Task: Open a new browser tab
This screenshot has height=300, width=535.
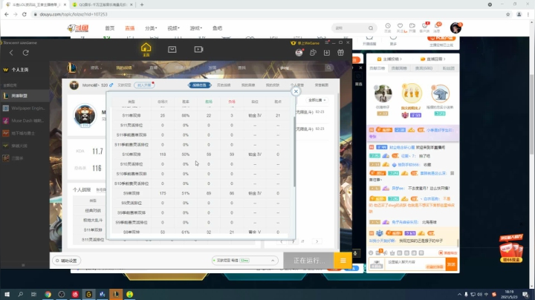Action: (x=142, y=4)
